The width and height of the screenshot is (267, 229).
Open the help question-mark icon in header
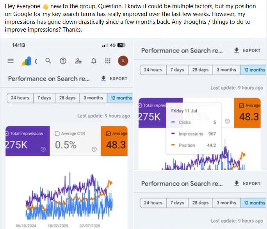click(63, 61)
